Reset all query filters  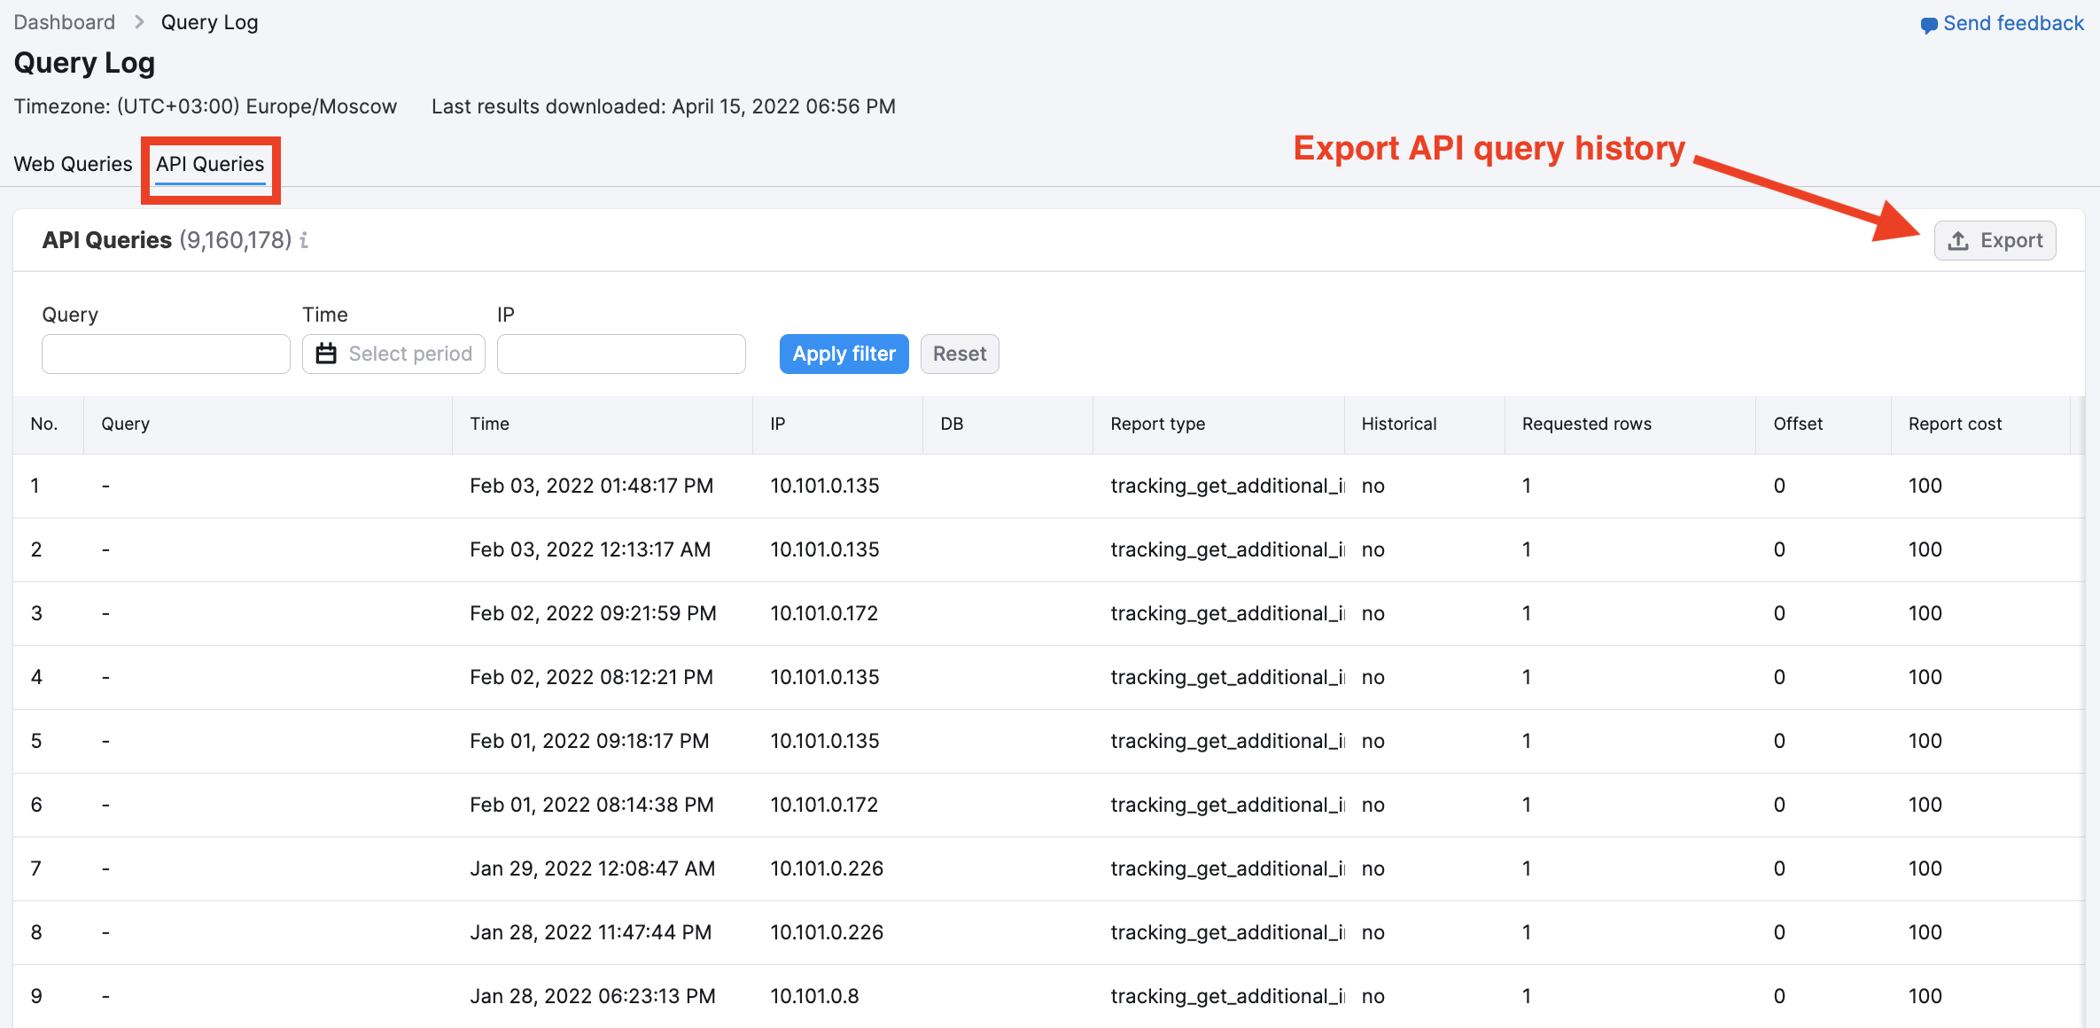click(x=959, y=354)
